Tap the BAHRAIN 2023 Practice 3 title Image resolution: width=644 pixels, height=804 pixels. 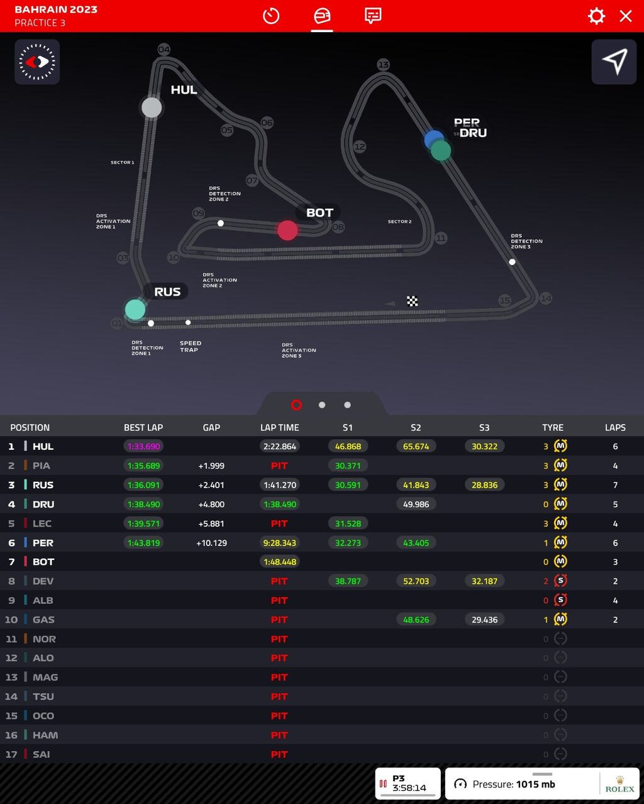[56, 16]
